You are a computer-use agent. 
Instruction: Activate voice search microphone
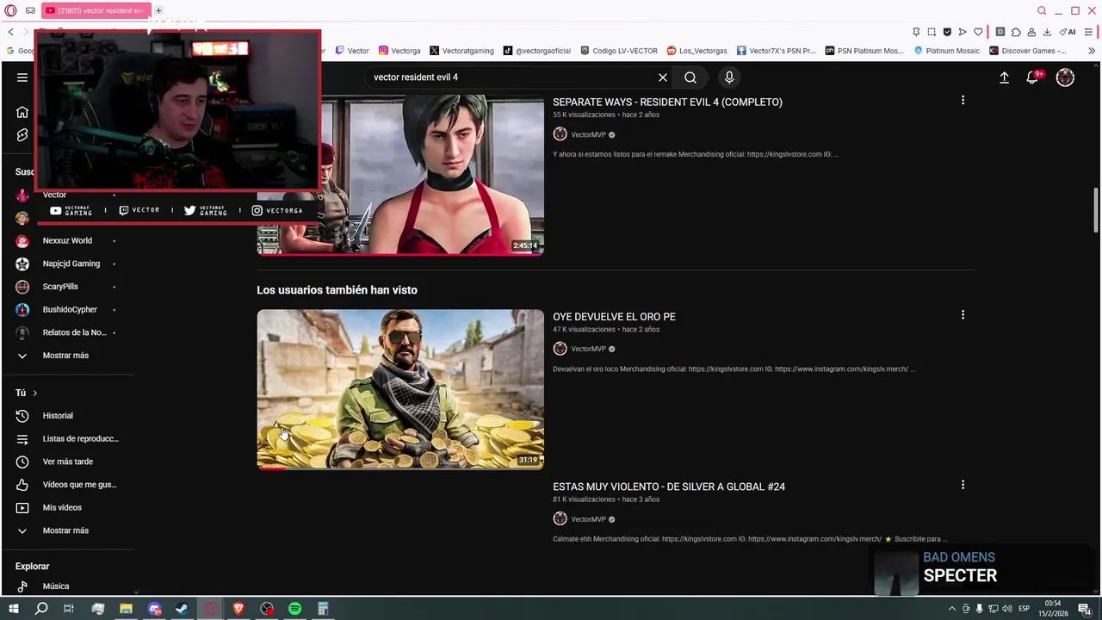tap(729, 77)
